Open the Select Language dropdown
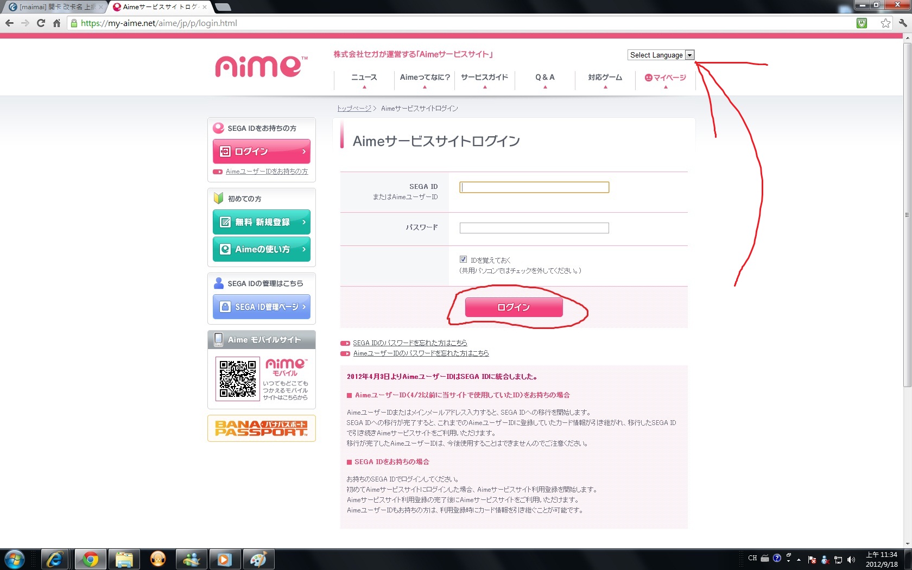 (x=661, y=55)
